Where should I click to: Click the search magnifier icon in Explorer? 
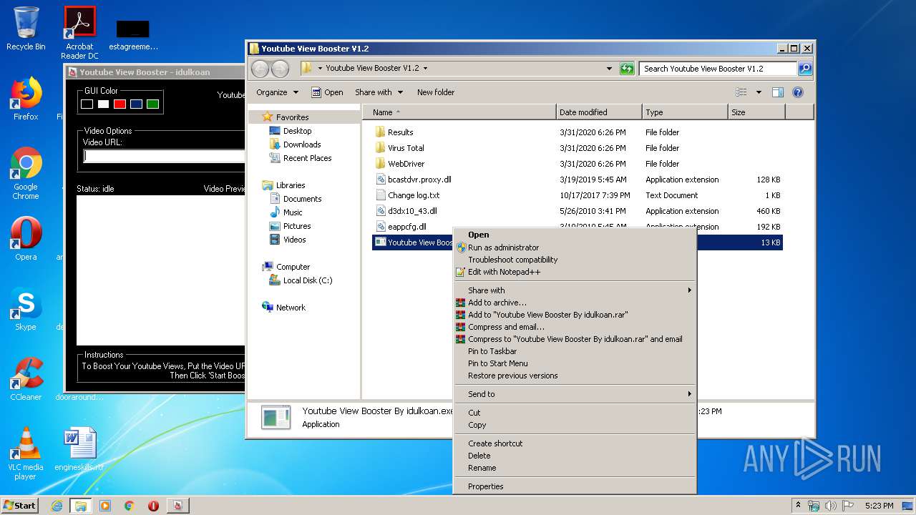(x=805, y=69)
